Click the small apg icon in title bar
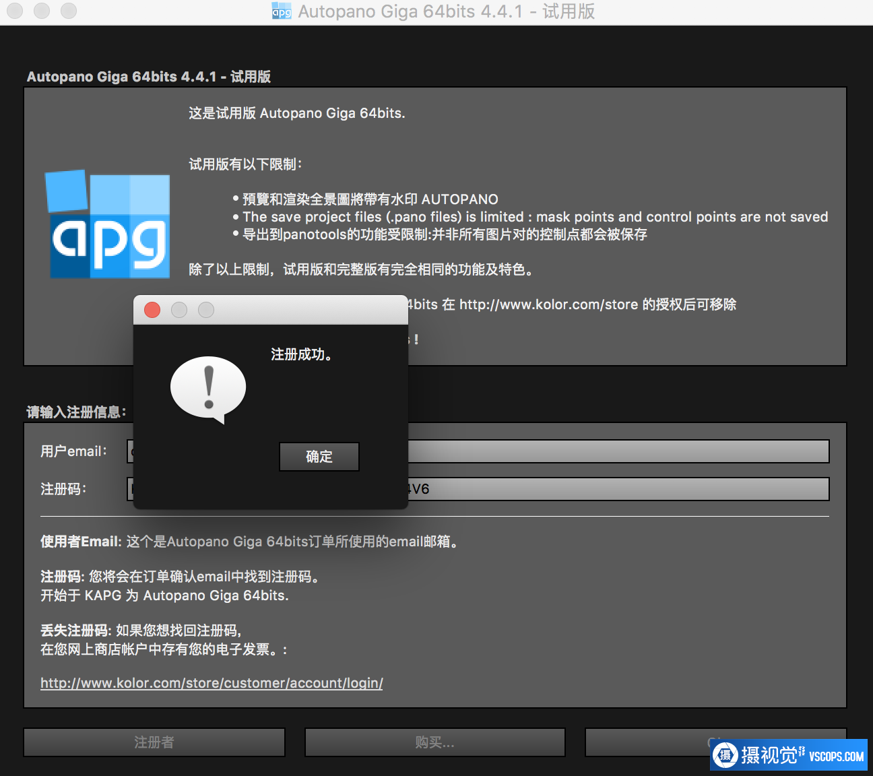The width and height of the screenshot is (873, 776). tap(281, 11)
